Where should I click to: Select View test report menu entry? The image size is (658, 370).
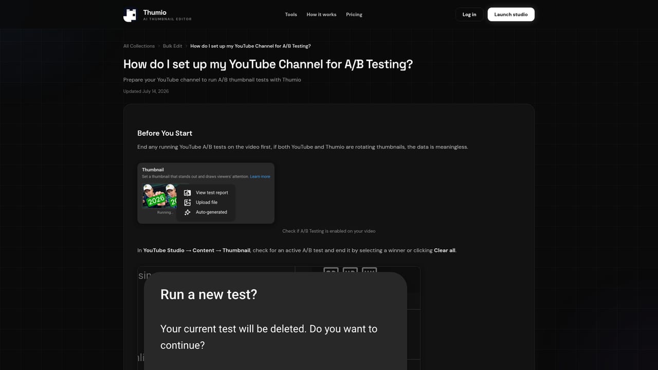tap(212, 193)
